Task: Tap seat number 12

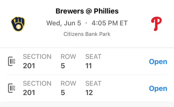Action: coord(89,93)
